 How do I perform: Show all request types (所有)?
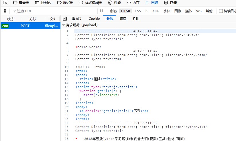tap(113, 11)
